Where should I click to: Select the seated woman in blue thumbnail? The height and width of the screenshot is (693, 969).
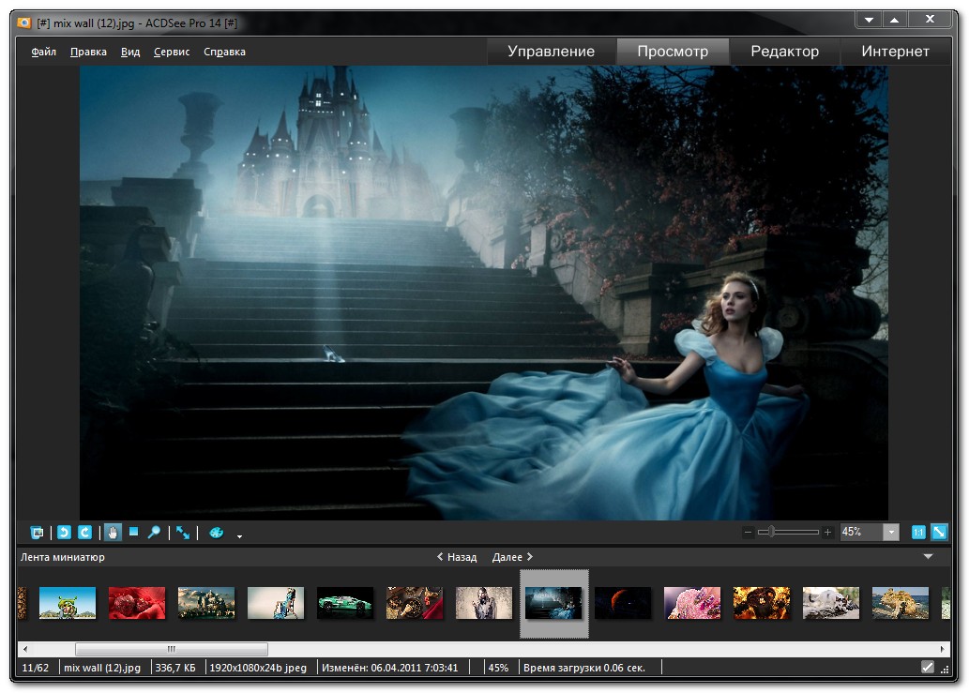pos(276,603)
